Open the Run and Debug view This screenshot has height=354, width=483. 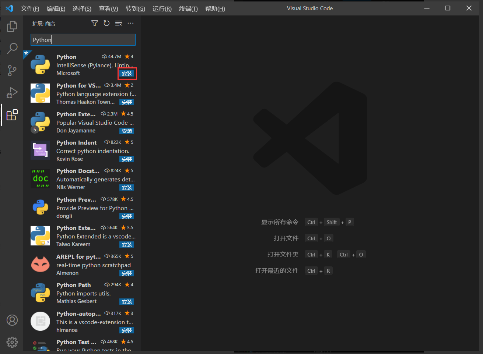(x=12, y=93)
